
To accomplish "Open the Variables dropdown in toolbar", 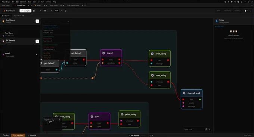I will pos(238,11).
